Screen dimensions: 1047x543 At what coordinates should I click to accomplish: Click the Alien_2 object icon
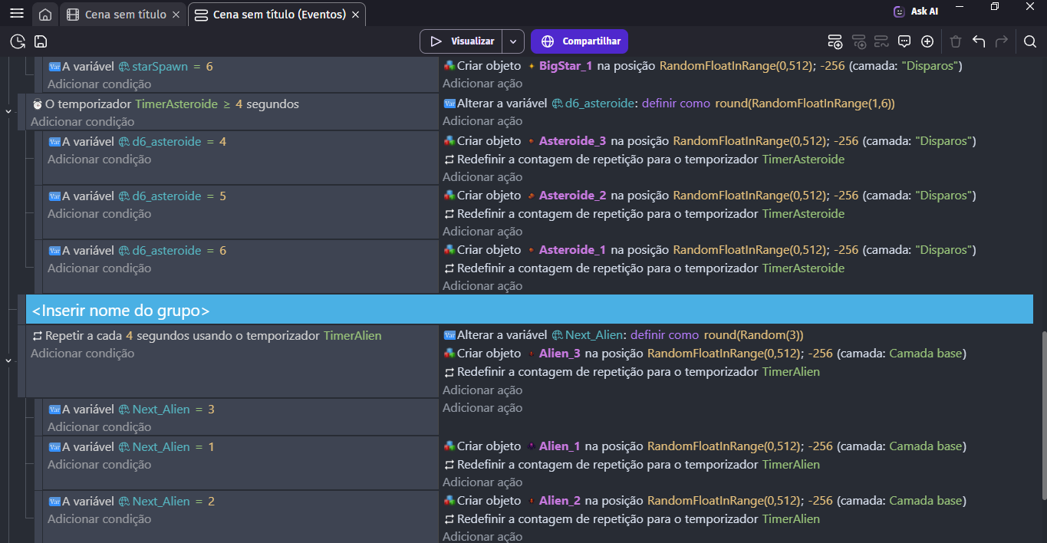point(530,501)
